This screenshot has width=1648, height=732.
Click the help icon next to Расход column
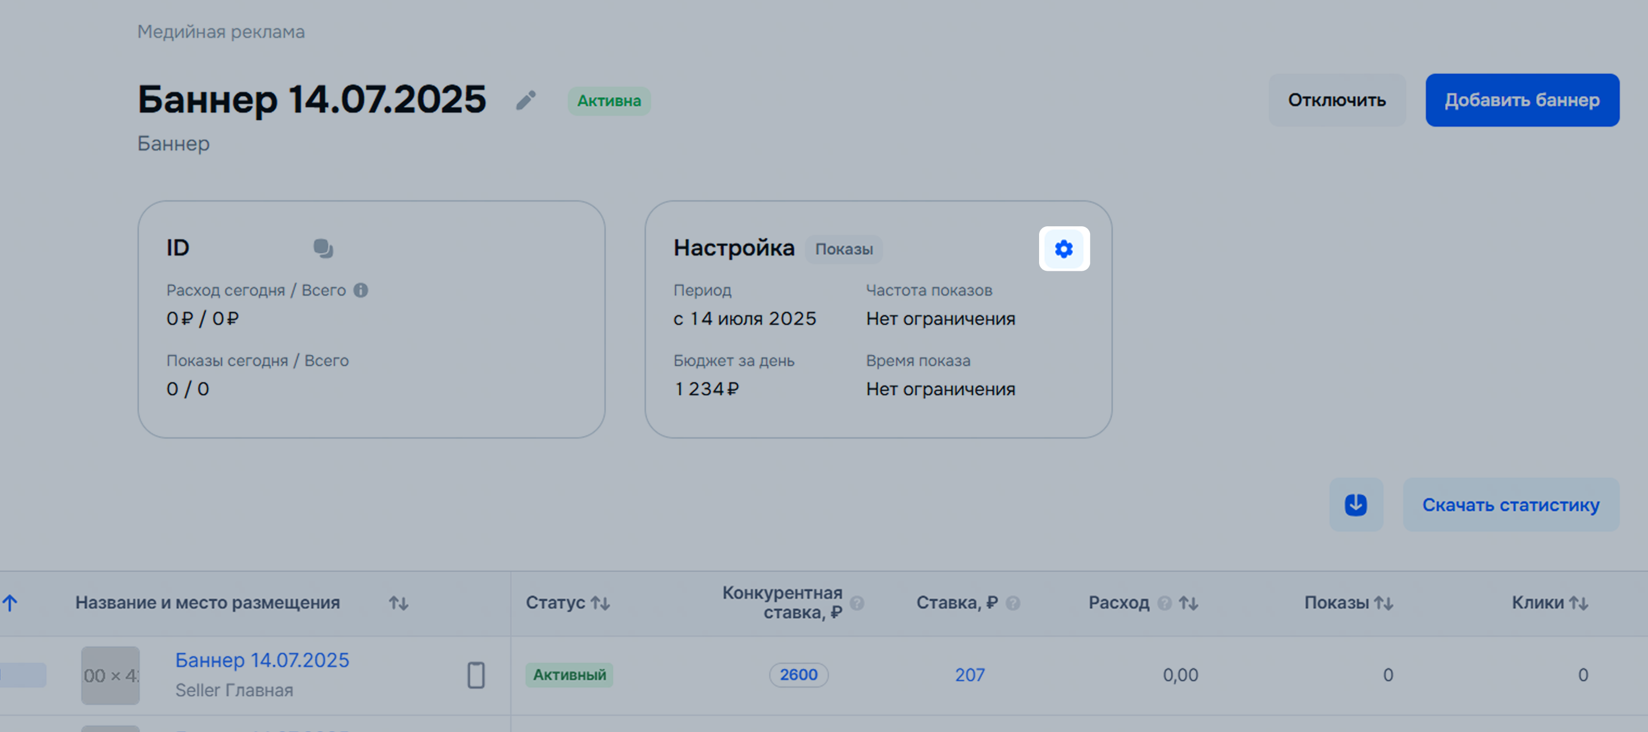pos(1164,603)
